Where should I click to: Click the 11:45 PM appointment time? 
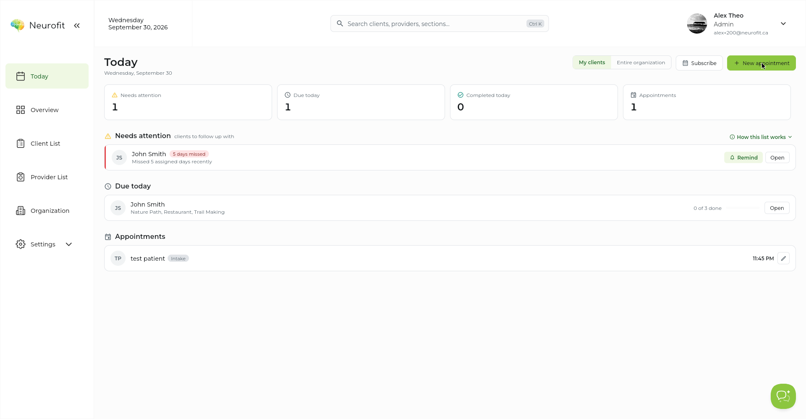coord(763,258)
